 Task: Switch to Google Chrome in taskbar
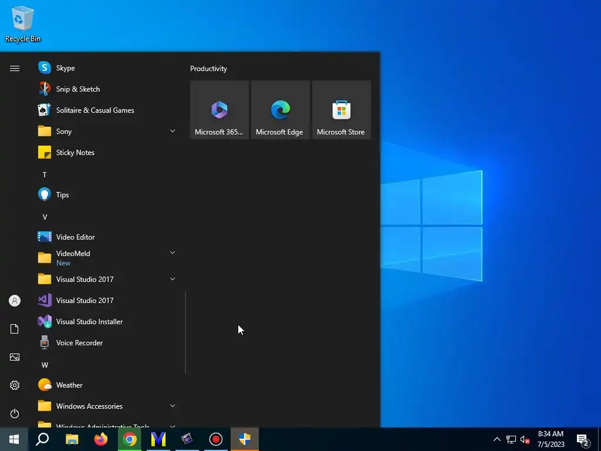click(130, 439)
